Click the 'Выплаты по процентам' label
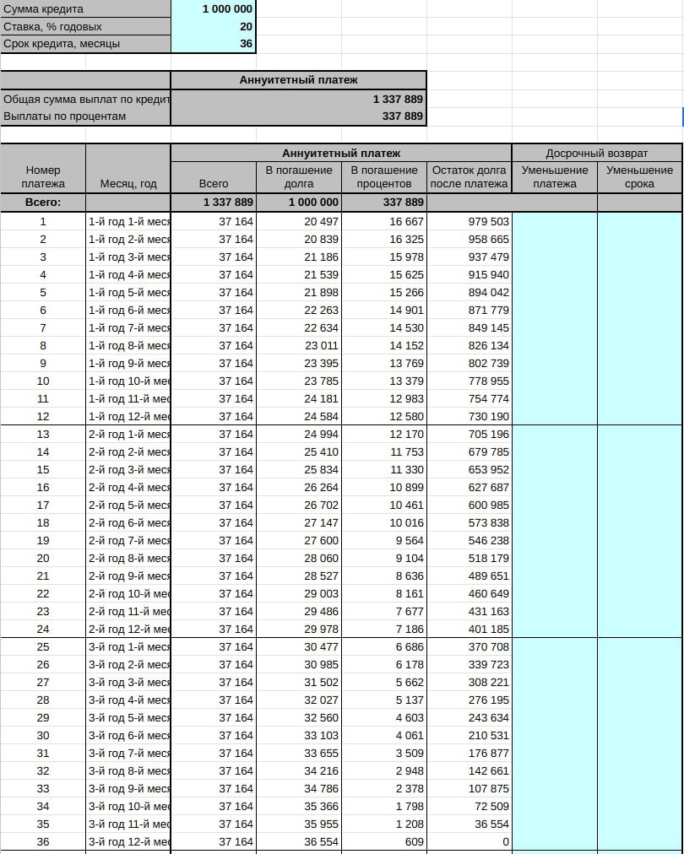This screenshot has height=854, width=684. pos(64,116)
